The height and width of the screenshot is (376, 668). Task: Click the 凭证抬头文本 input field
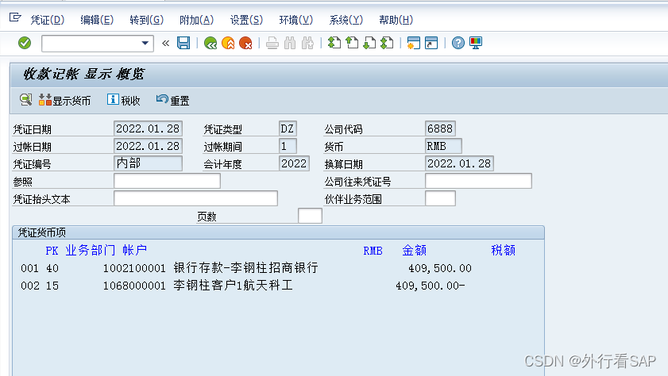195,198
